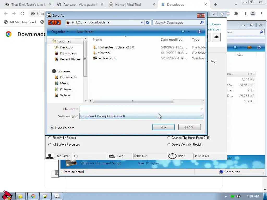Click the back arrow in Save As dialog
This screenshot has width=267, height=200.
coord(52,22)
